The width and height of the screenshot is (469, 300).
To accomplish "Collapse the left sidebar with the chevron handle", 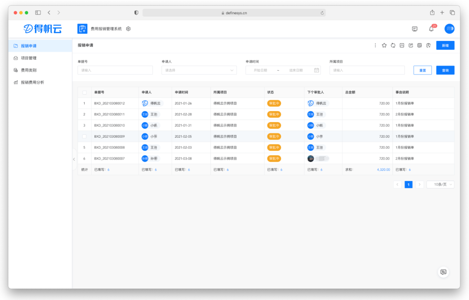I will [x=74, y=159].
